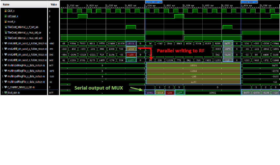
Task: Click the TileCont_Internal_0_mux_cnt_ce signal icon
Action: coord(6,33)
